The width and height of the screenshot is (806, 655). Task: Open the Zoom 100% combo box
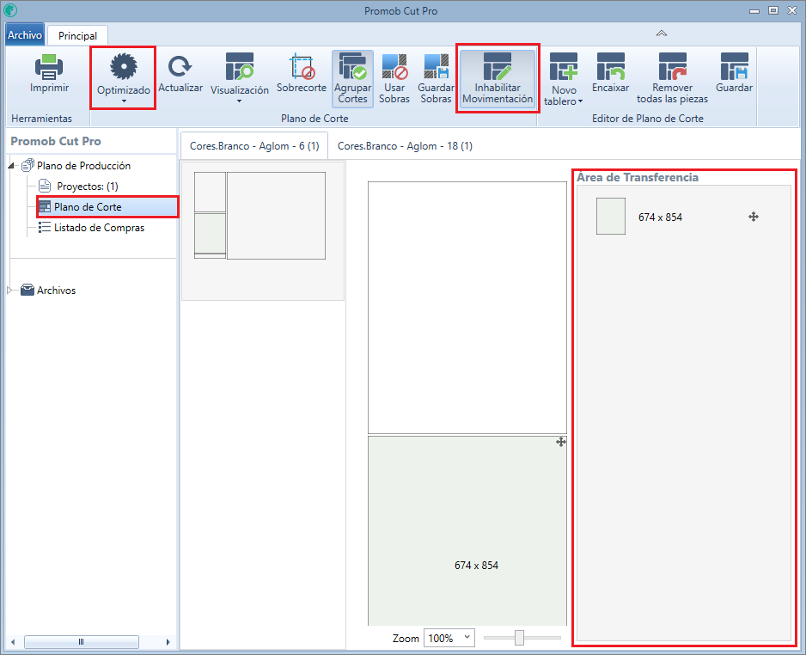pos(449,638)
